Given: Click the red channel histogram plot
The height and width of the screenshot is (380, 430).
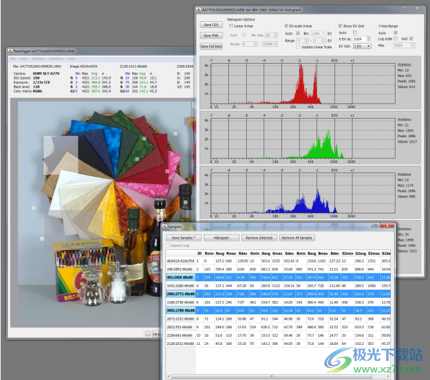Looking at the screenshot, I should click(x=303, y=84).
